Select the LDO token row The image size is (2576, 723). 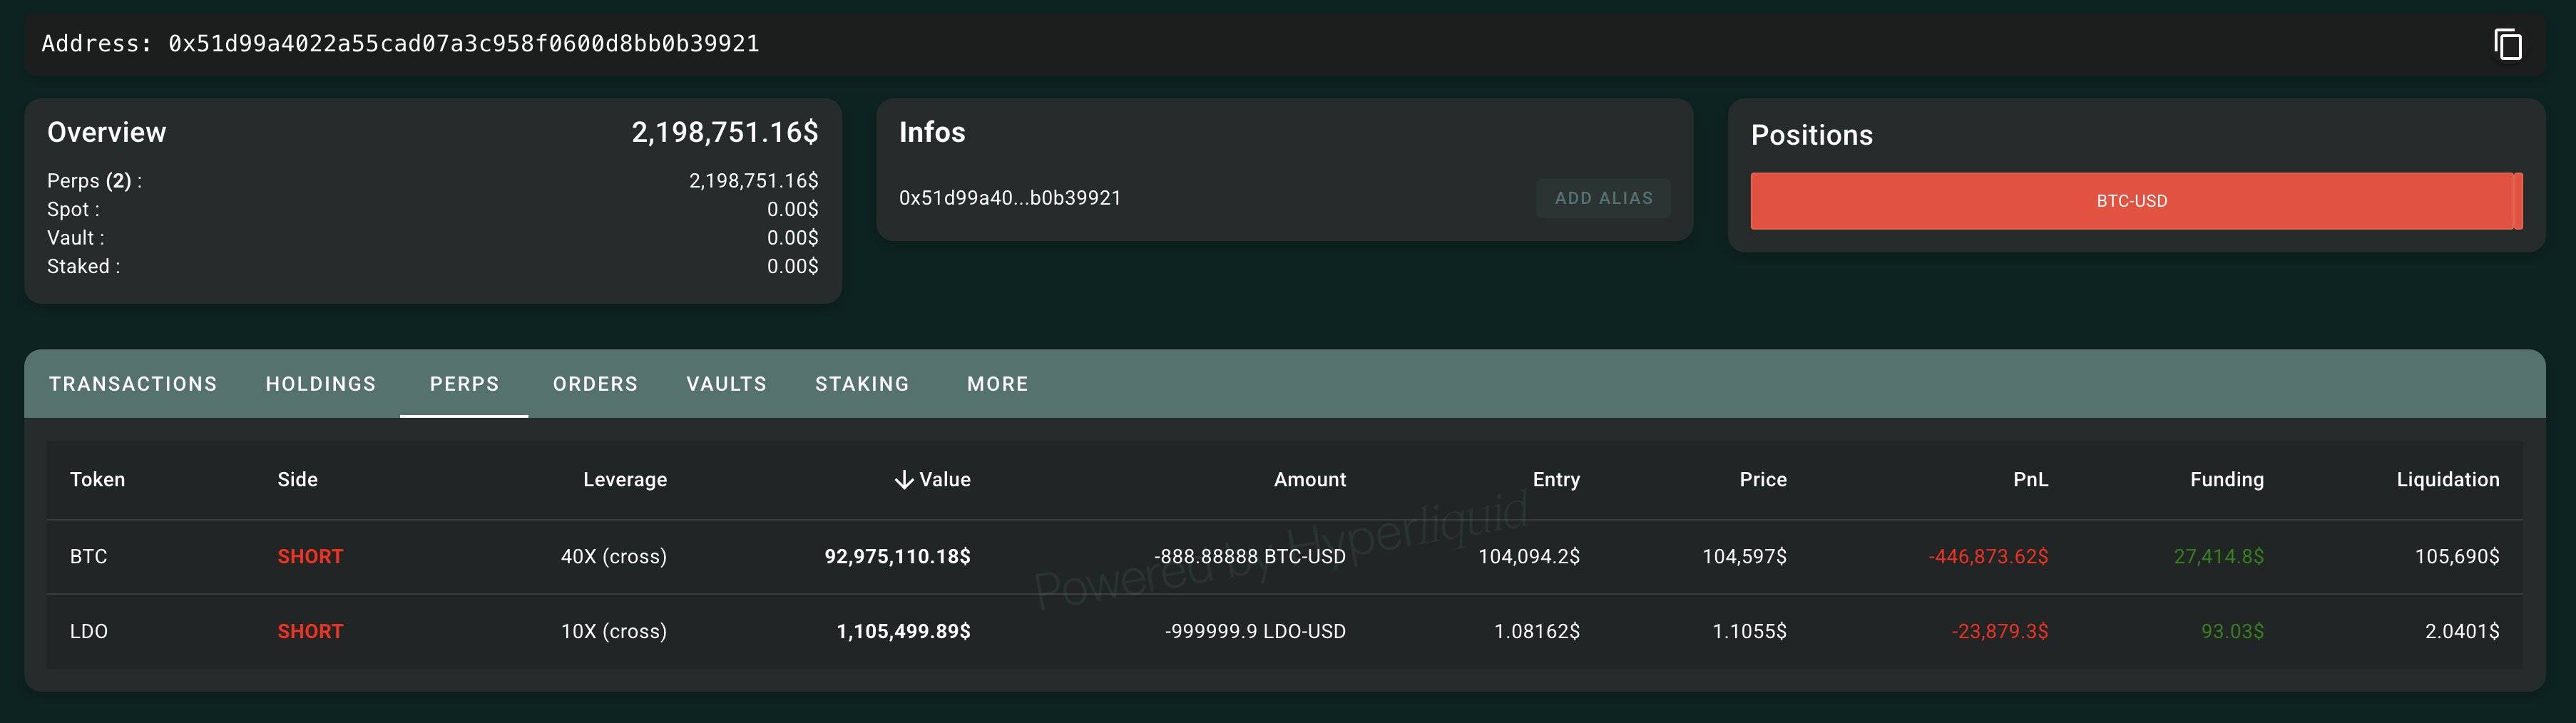[x=89, y=632]
